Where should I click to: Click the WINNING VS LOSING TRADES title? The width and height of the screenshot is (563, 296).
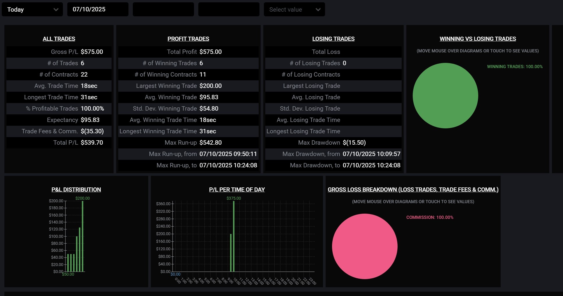tap(478, 39)
